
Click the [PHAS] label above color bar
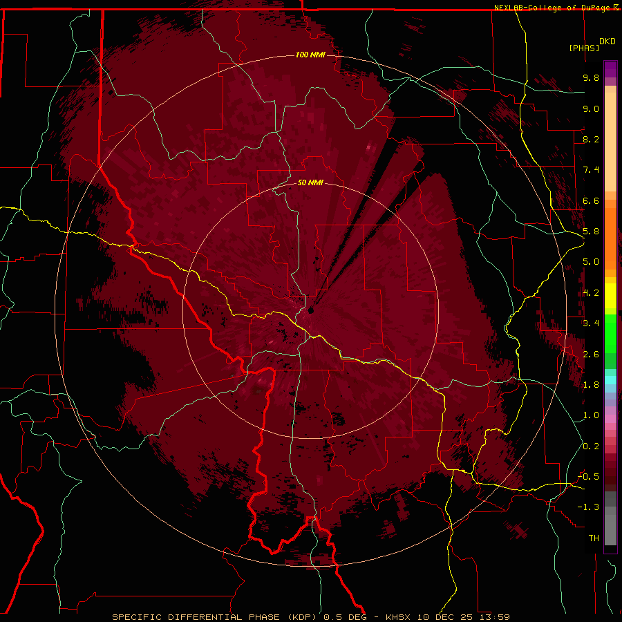(x=584, y=48)
